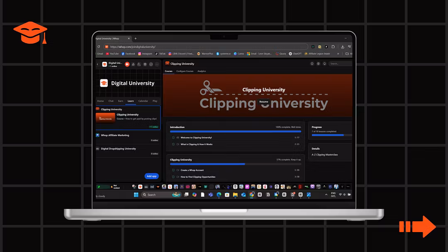Close the Digital University Whop browser tab

click(x=129, y=39)
